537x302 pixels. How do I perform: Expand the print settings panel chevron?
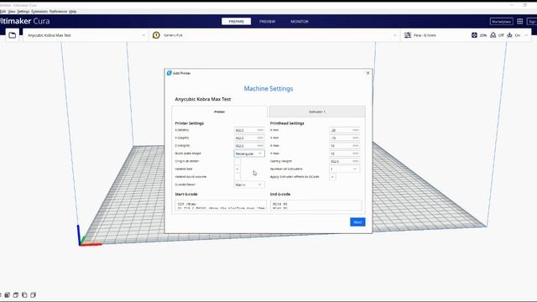pos(526,35)
